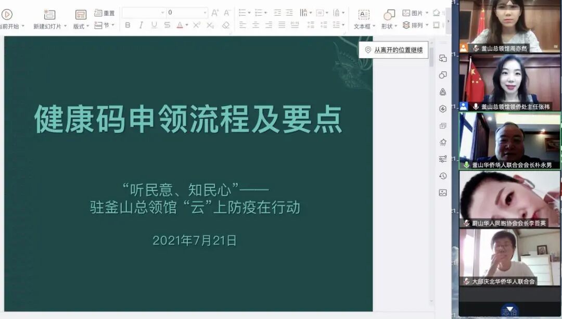The width and height of the screenshot is (562, 319).
Task: Select 釜山总领馆周亦然 video tile
Action: [509, 26]
